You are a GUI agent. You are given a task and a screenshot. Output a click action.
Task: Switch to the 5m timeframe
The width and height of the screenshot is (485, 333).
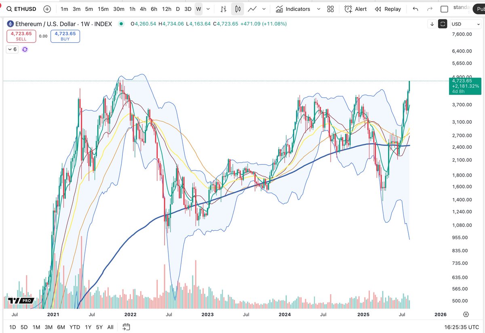[89, 9]
